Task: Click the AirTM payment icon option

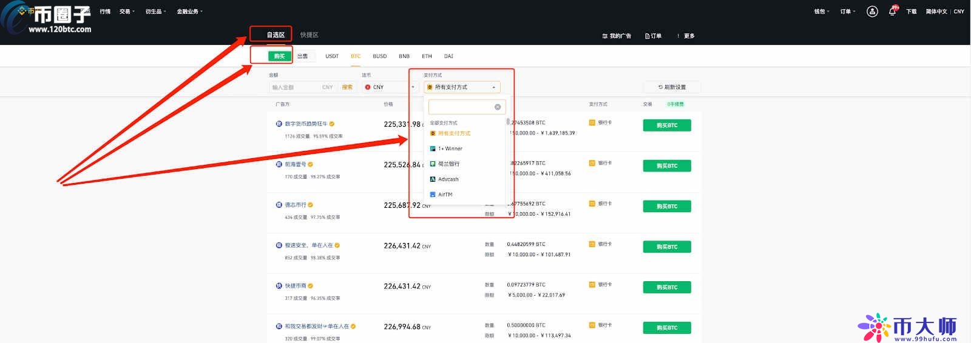Action: (433, 195)
